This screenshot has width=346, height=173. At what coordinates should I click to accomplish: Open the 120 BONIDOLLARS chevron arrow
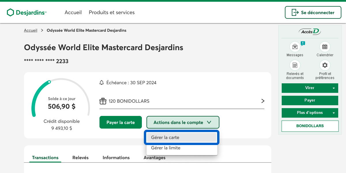[262, 101]
